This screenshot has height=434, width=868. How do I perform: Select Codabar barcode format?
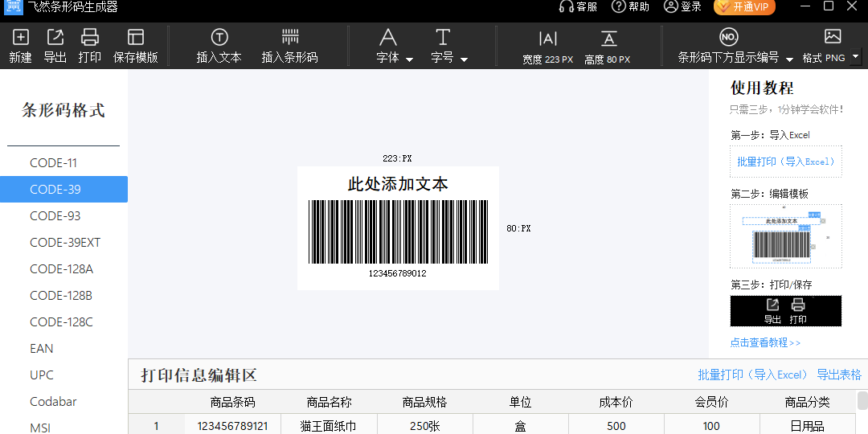(x=63, y=402)
